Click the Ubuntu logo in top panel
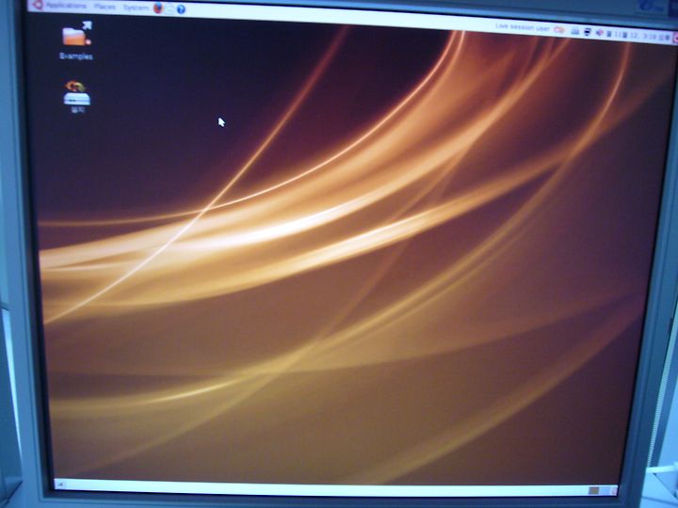Image resolution: width=678 pixels, height=508 pixels. (x=38, y=6)
